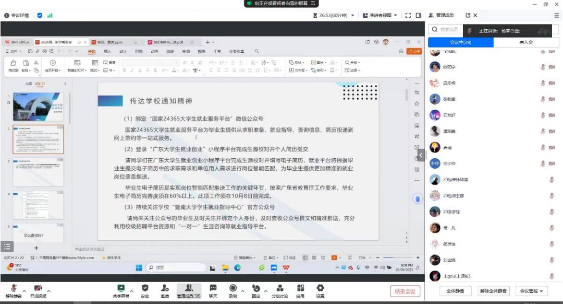The height and width of the screenshot is (304, 563).
Task: Expand the 会议管控 dropdown
Action: click(x=531, y=291)
